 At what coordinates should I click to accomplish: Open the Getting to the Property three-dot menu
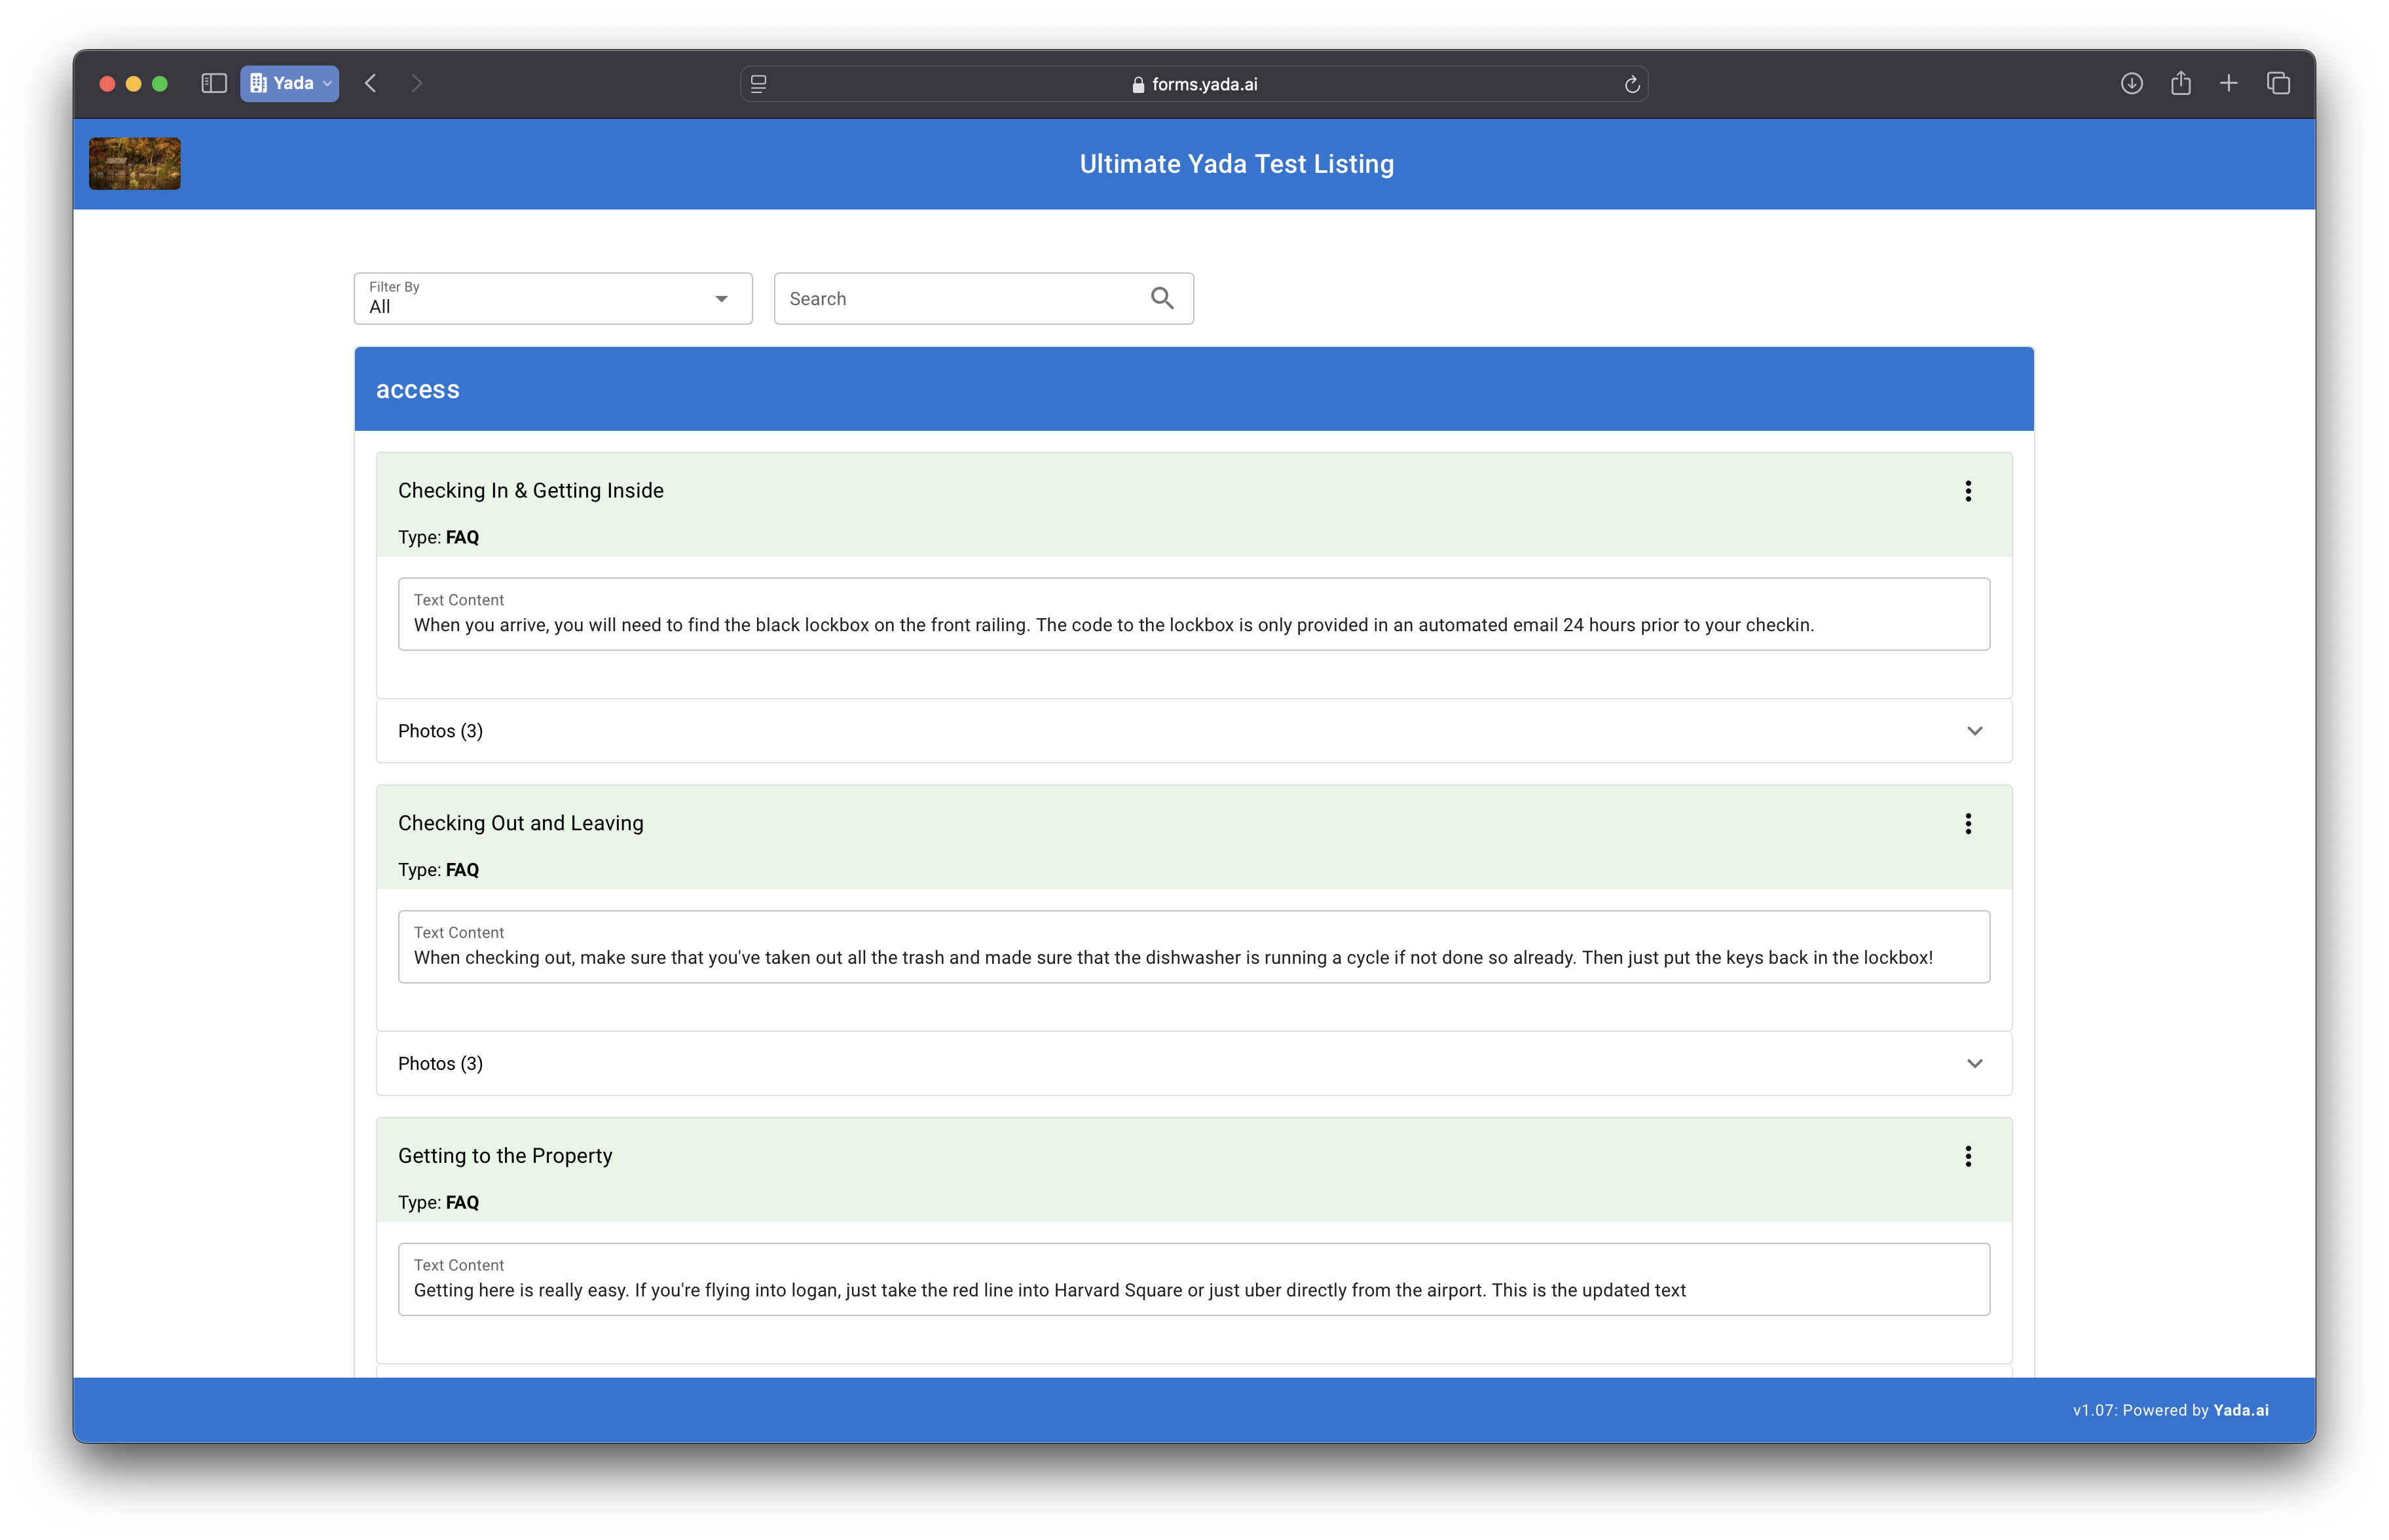1967,1156
